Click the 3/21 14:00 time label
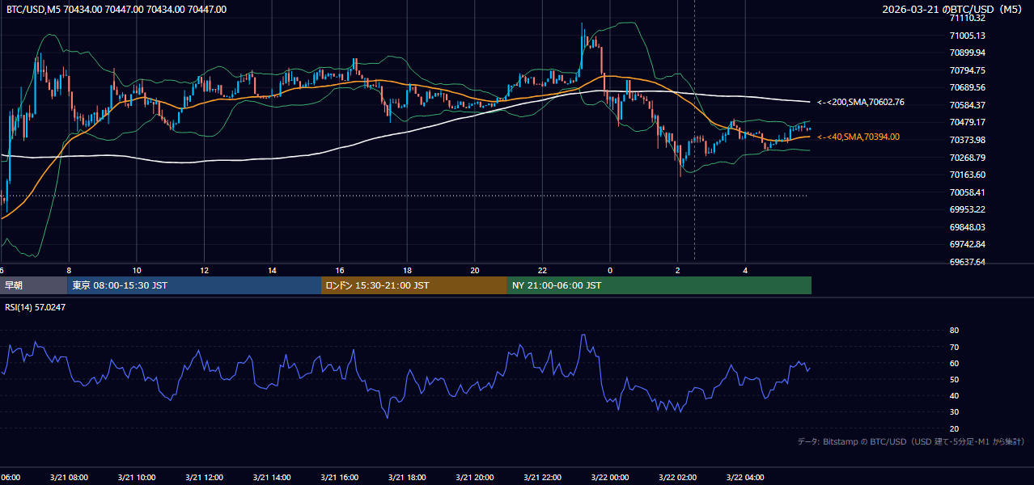Viewport: 1034px width, 485px height. click(x=271, y=478)
